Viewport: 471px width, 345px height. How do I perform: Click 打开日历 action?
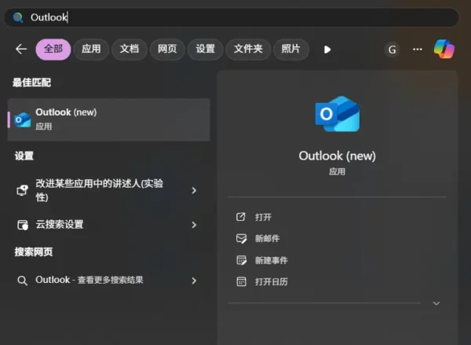pyautogui.click(x=272, y=282)
